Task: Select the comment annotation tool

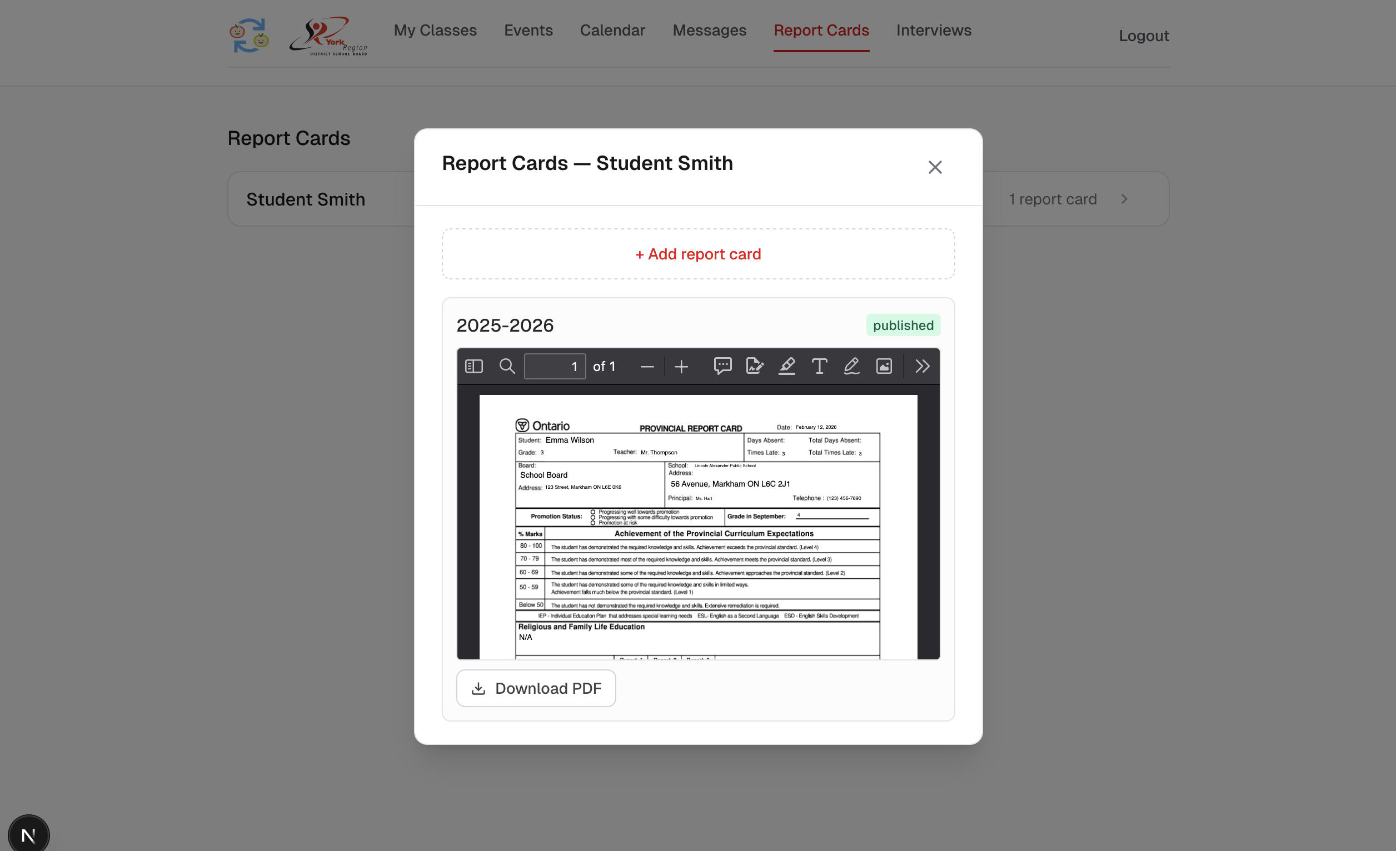Action: (722, 366)
